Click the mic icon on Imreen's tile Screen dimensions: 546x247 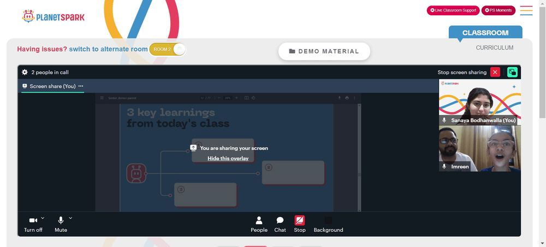(x=444, y=166)
